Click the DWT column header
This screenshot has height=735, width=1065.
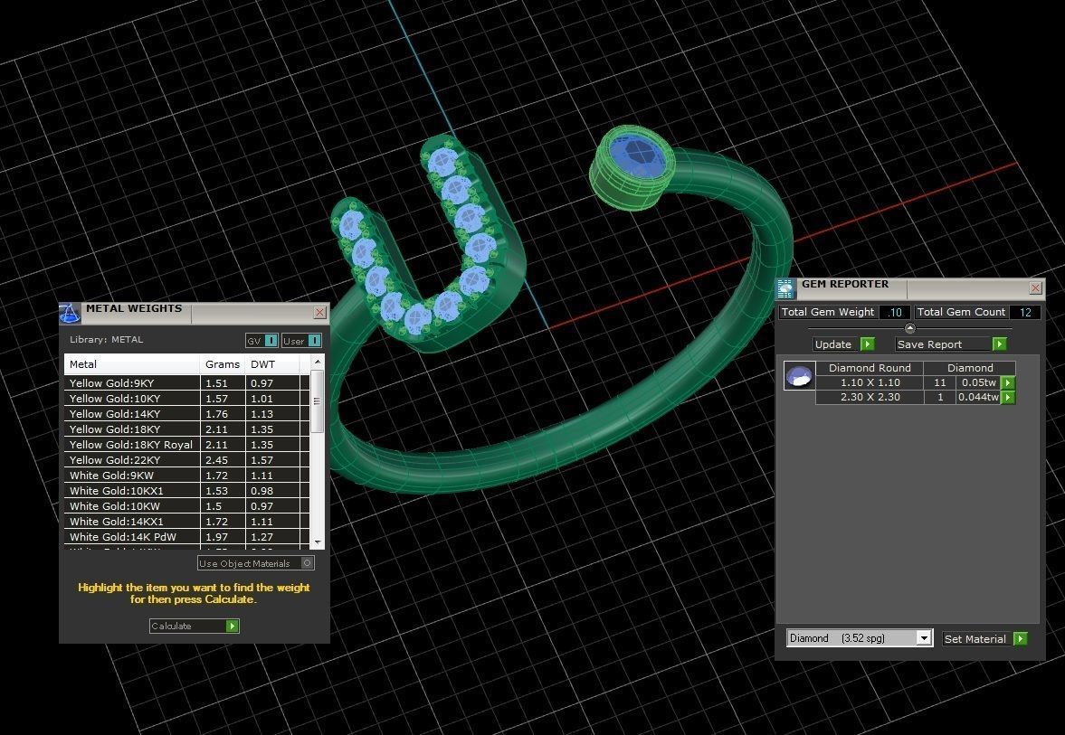click(262, 364)
